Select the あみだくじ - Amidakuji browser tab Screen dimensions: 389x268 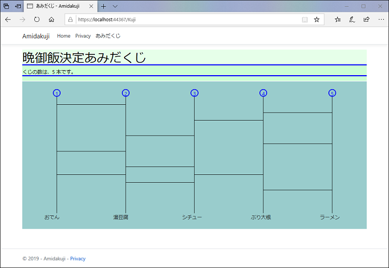pos(60,6)
